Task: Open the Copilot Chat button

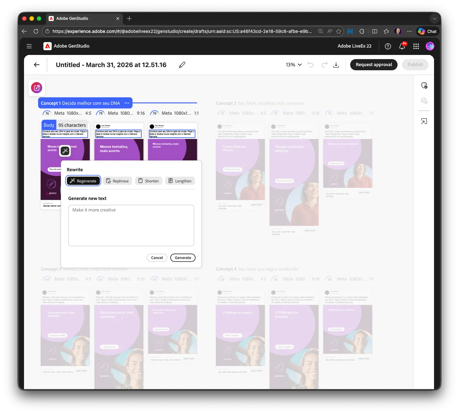Action: click(427, 31)
